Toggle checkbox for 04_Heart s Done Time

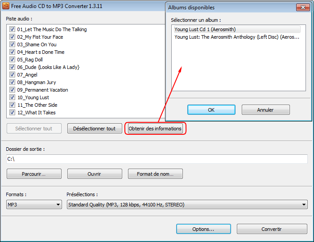(x=12, y=52)
